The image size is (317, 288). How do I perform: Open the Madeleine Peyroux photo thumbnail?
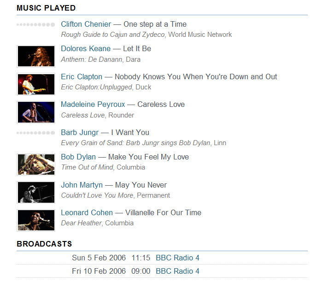tap(36, 112)
